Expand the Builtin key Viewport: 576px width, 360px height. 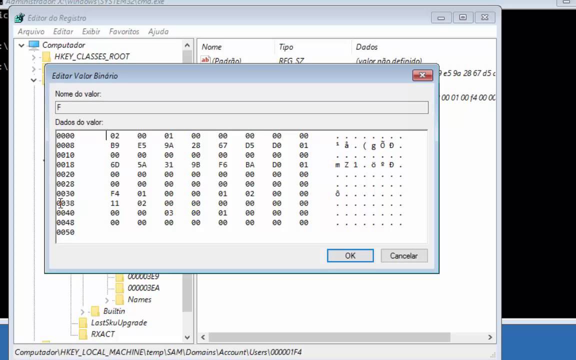click(x=82, y=312)
